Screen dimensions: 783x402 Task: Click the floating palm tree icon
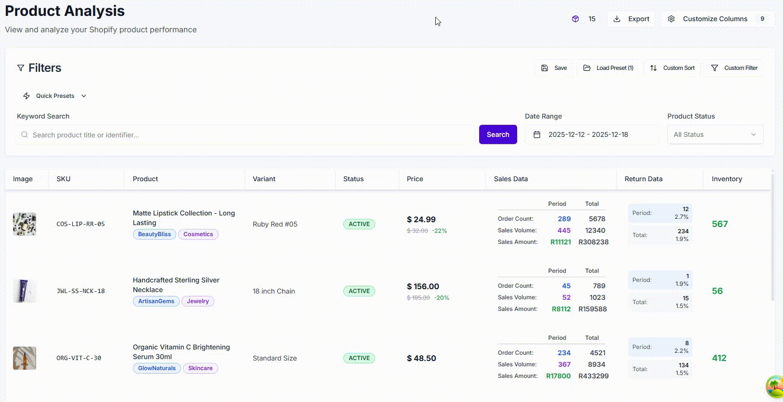tap(774, 386)
